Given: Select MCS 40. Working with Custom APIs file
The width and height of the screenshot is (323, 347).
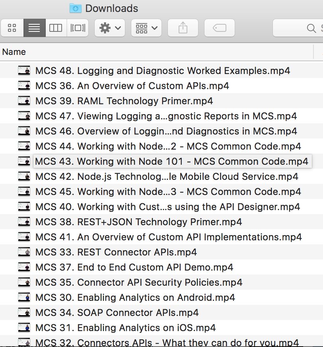Looking at the screenshot, I should pyautogui.click(x=161, y=207).
